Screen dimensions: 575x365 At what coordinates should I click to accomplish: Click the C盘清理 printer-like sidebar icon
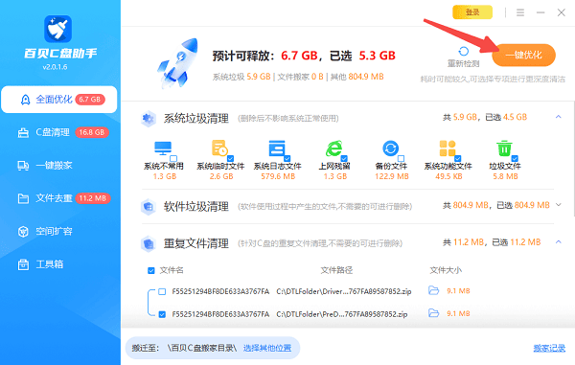[23, 132]
